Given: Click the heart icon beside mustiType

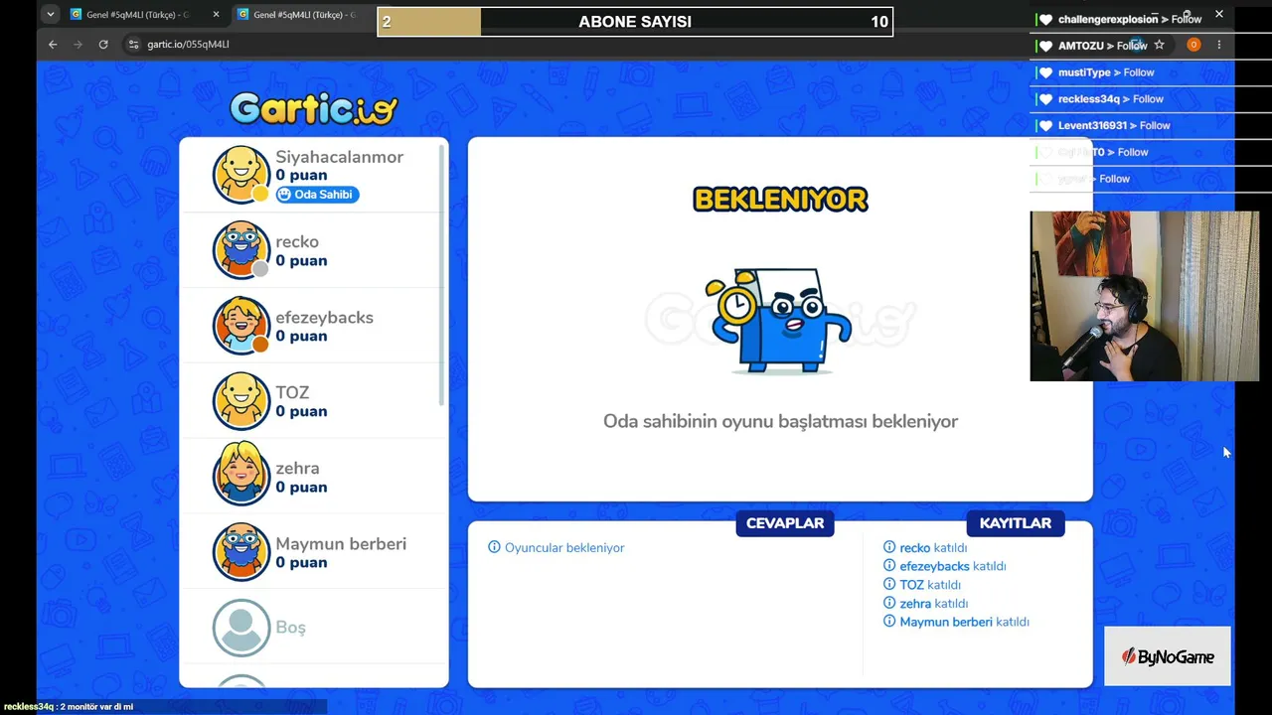Looking at the screenshot, I should pos(1045,72).
